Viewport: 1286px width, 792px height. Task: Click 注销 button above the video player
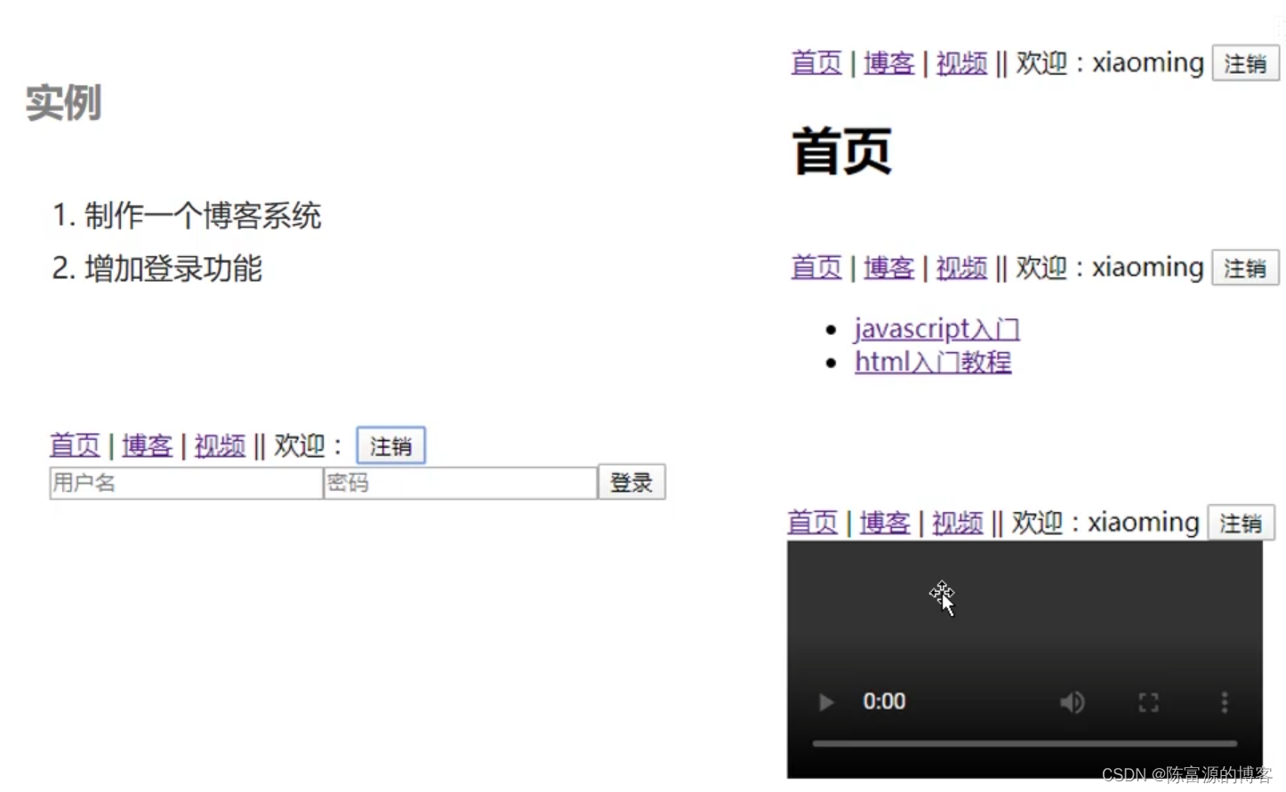click(1241, 523)
